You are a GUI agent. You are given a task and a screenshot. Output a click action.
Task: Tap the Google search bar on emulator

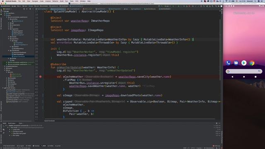point(244,71)
